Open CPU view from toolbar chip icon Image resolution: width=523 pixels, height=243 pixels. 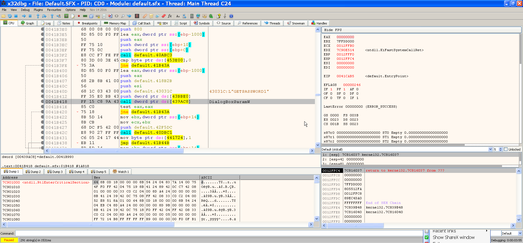tap(66, 16)
